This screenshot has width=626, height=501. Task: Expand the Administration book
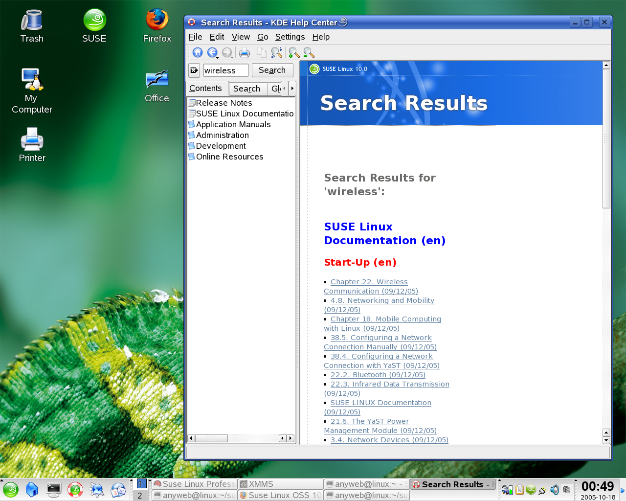(219, 135)
